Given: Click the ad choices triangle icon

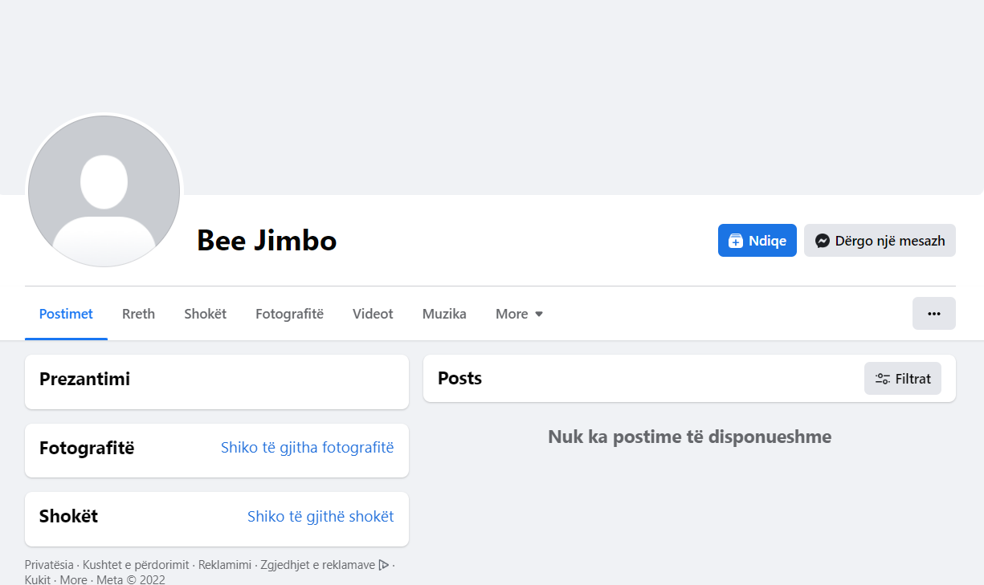Looking at the screenshot, I should (x=384, y=565).
